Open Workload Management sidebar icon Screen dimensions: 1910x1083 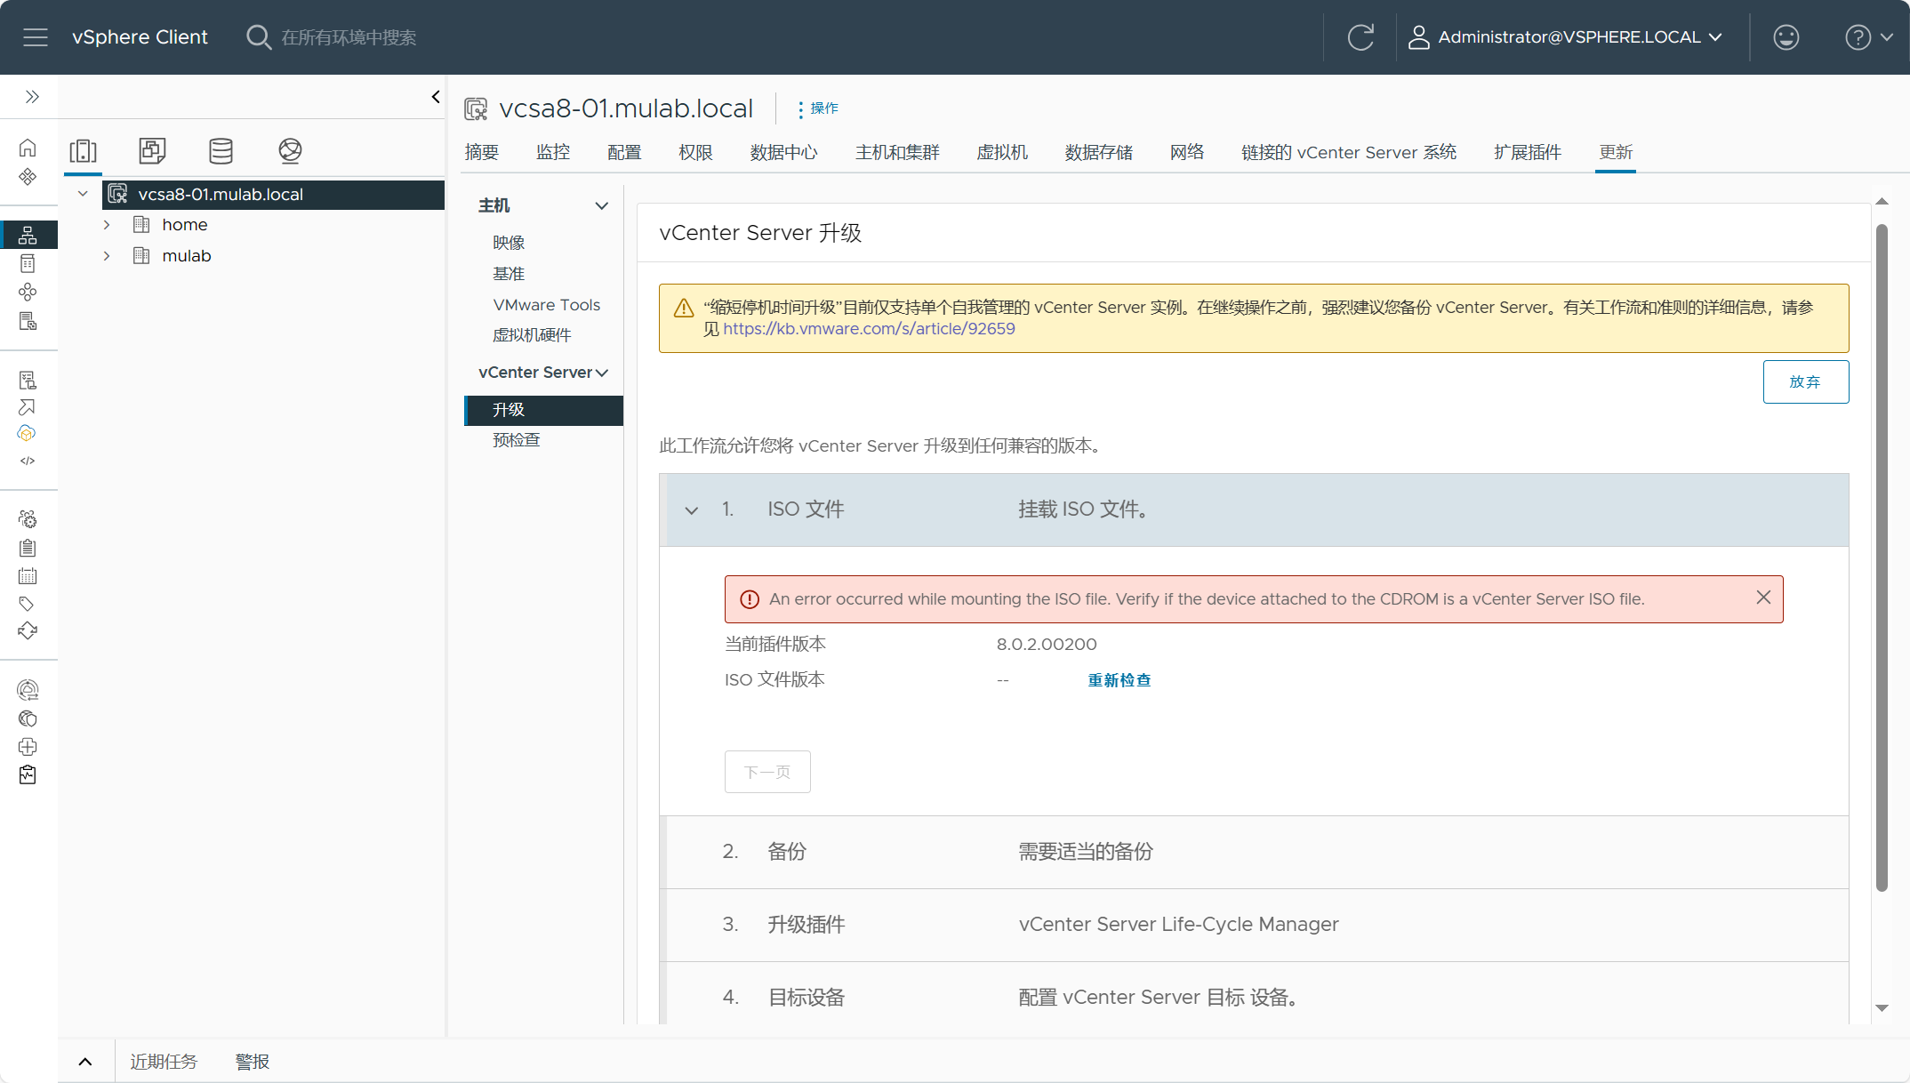[28, 292]
